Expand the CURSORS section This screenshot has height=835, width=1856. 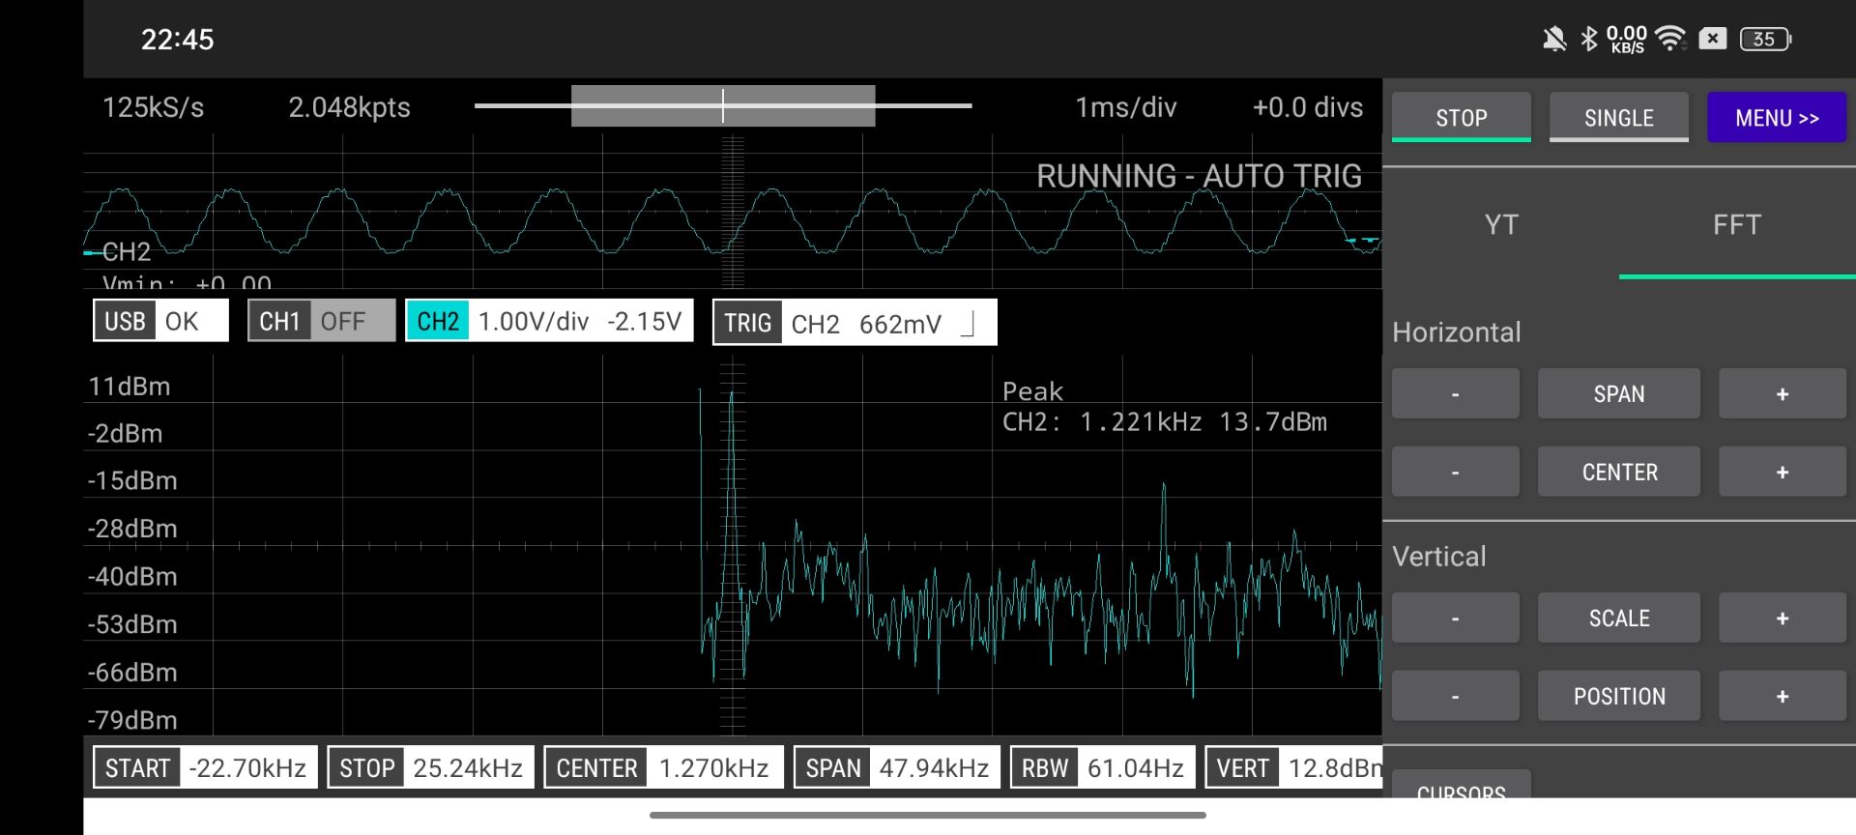(x=1461, y=787)
